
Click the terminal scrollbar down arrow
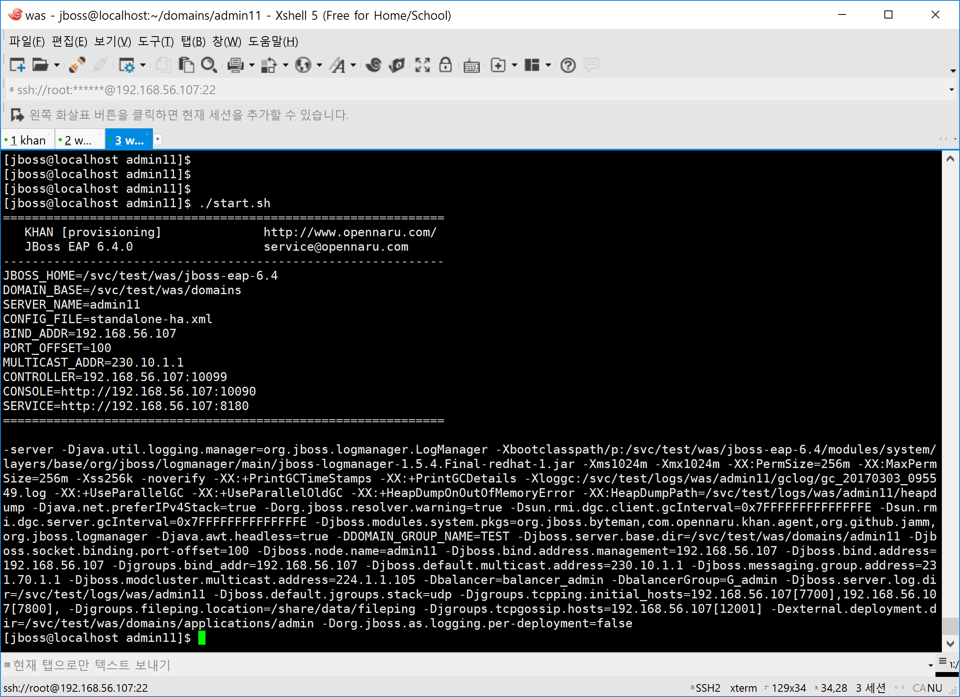[950, 643]
